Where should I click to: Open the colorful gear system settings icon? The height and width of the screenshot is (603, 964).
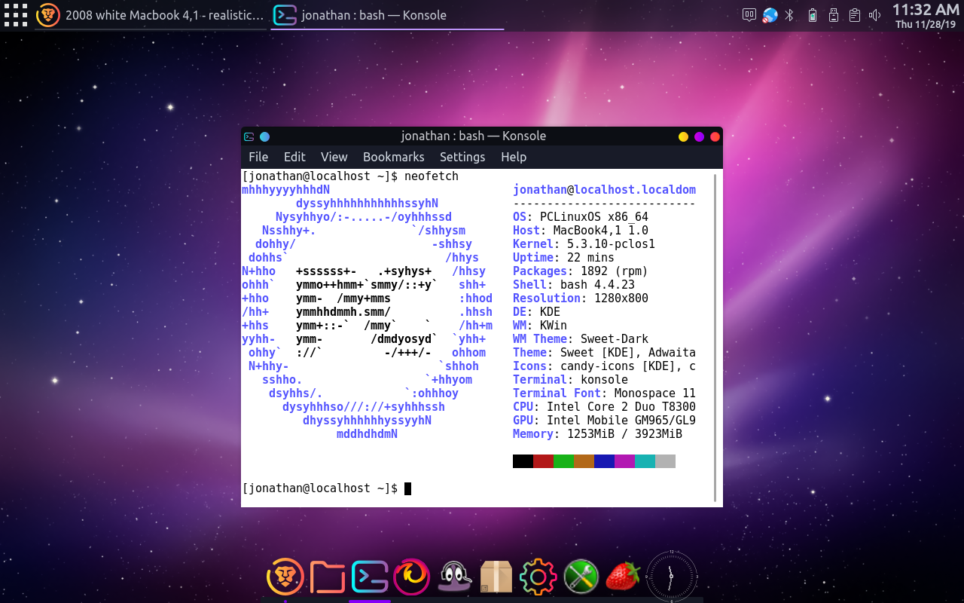(x=538, y=577)
